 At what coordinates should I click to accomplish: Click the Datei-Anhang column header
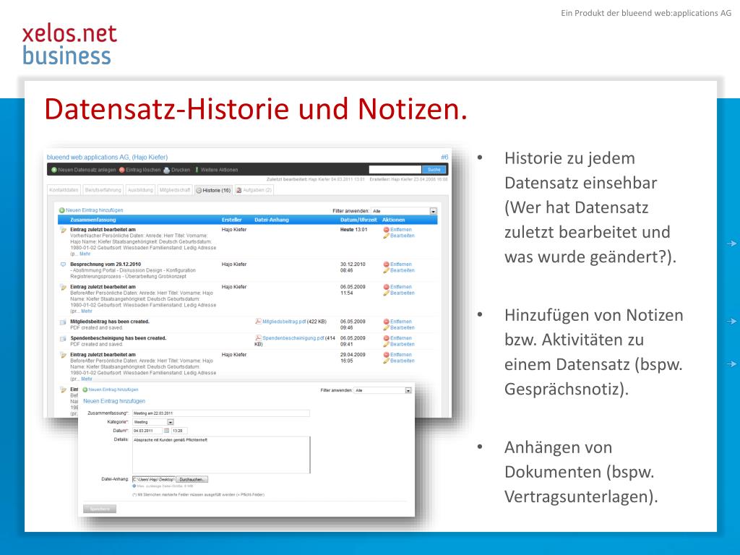coord(272,220)
